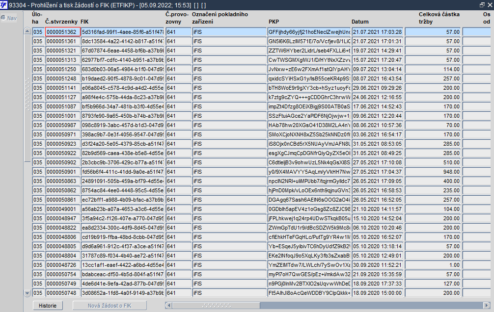
Task: Click the window restore icon in title bar
Action: pyautogui.click(x=482, y=5)
